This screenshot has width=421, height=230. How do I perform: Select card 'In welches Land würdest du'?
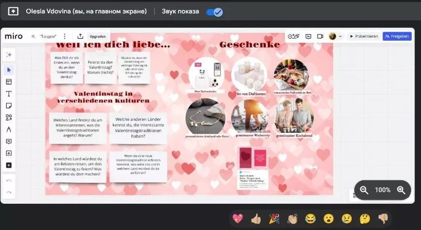click(x=78, y=167)
